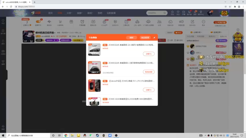Expand the 游戏 nav dropdown
Image resolution: width=246 pixels, height=138 pixels.
coord(90,13)
